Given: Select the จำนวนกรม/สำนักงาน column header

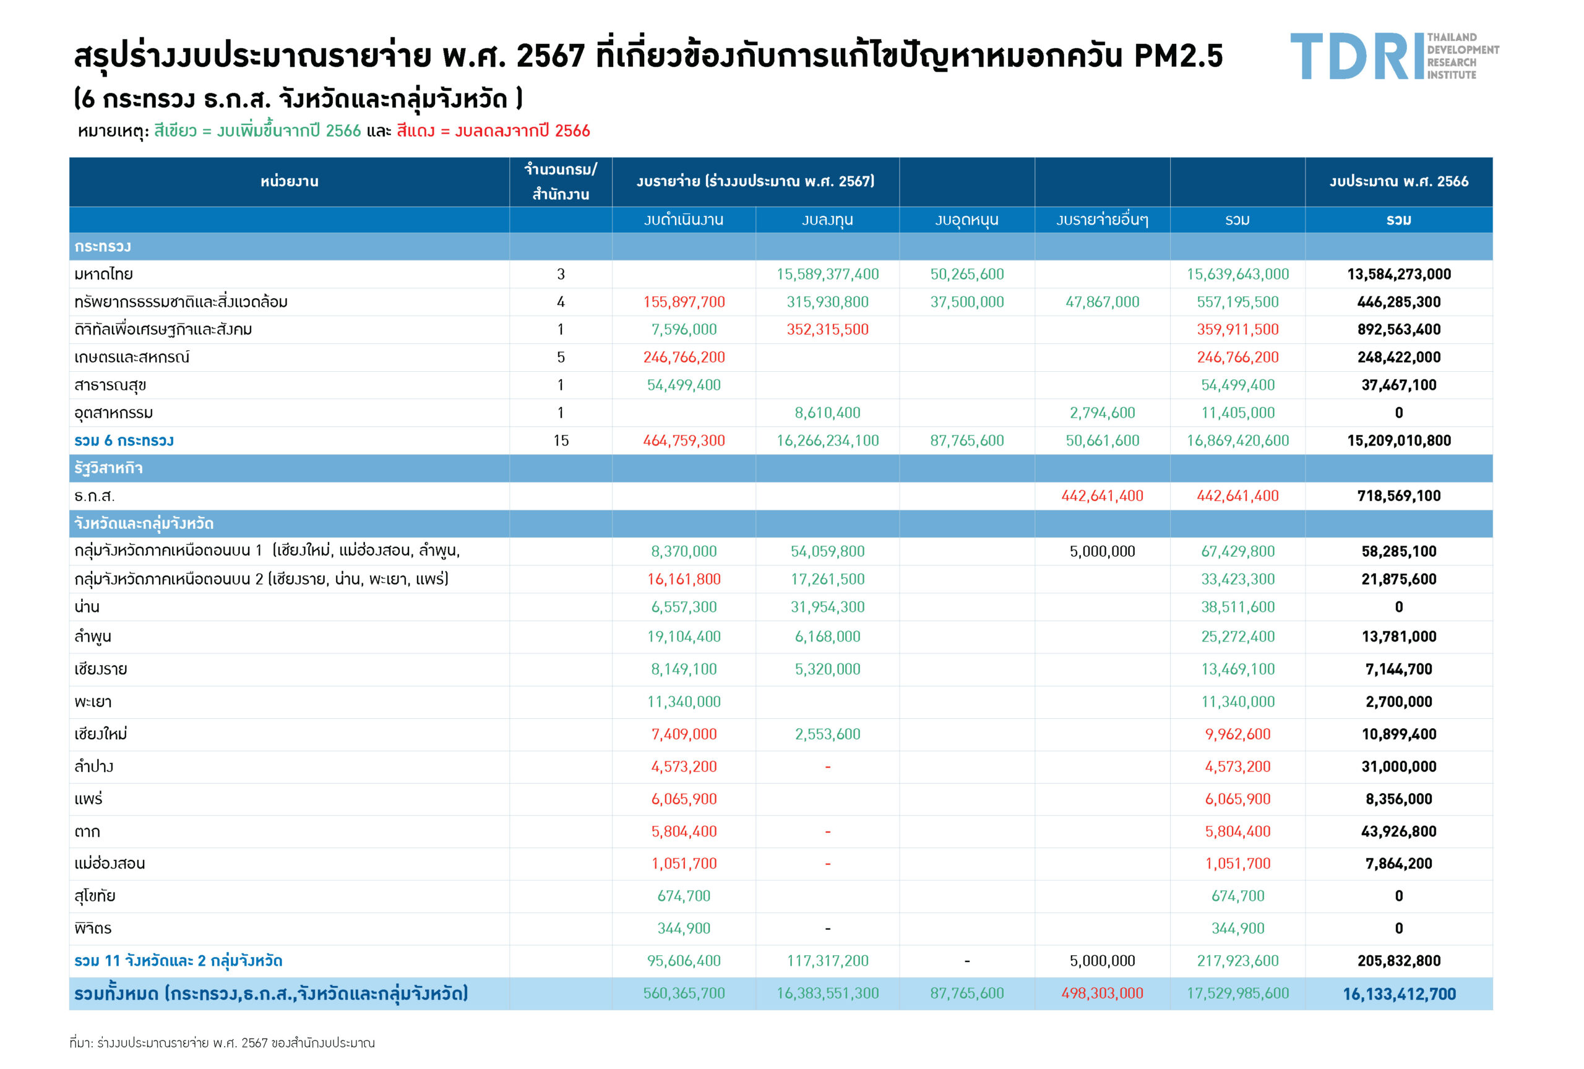Looking at the screenshot, I should tap(561, 182).
